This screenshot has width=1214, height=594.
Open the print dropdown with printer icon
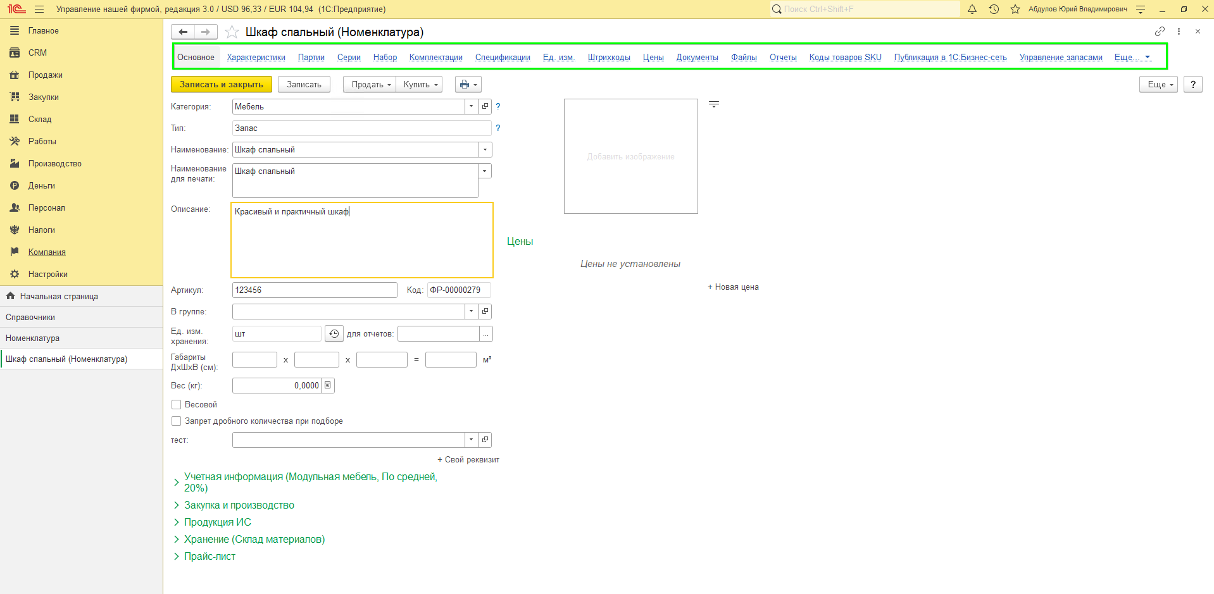(468, 84)
